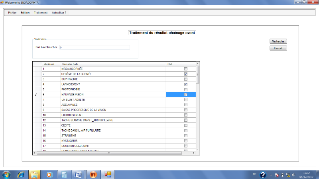Select the EBLOUISSEMENT cell
Image resolution: width=319 pixels, height=179 pixels.
[113, 115]
